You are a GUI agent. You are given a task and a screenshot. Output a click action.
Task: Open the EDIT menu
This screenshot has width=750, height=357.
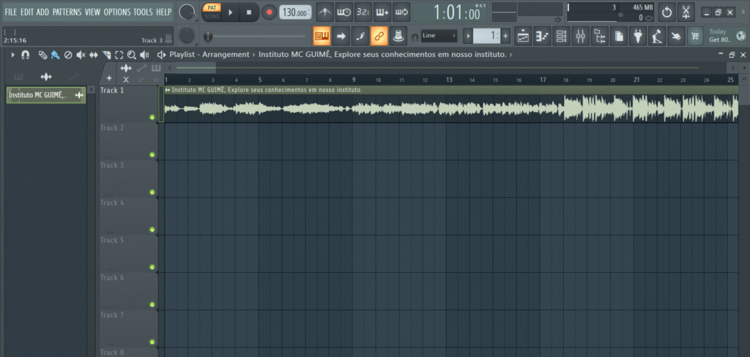[27, 12]
